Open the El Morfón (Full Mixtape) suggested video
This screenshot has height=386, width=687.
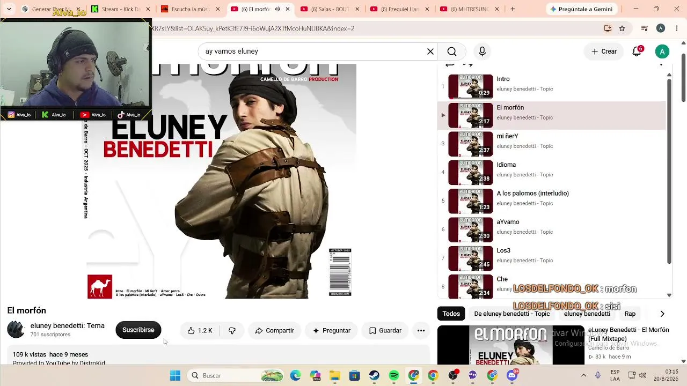point(554,344)
